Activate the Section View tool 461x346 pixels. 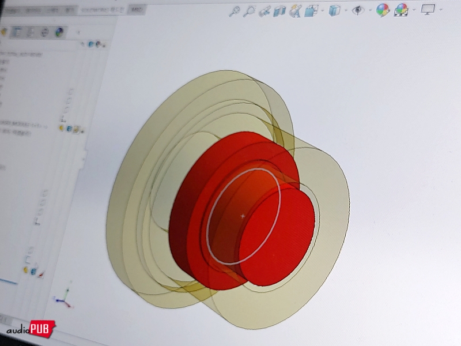click(279, 12)
